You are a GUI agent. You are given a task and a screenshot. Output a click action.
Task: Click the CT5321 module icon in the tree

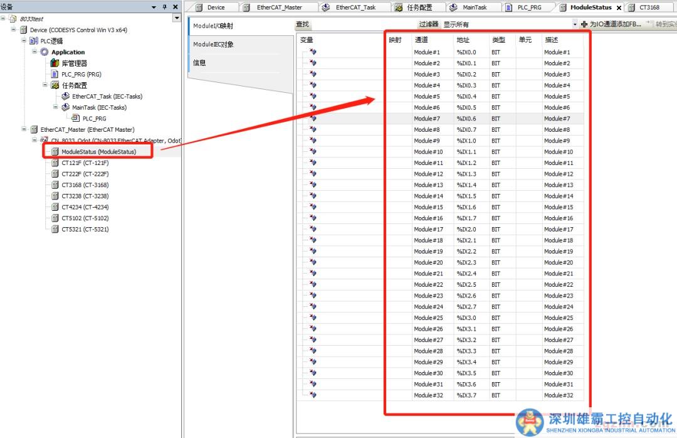pyautogui.click(x=55, y=230)
